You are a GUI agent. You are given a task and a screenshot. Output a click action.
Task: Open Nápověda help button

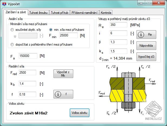click(146, 46)
